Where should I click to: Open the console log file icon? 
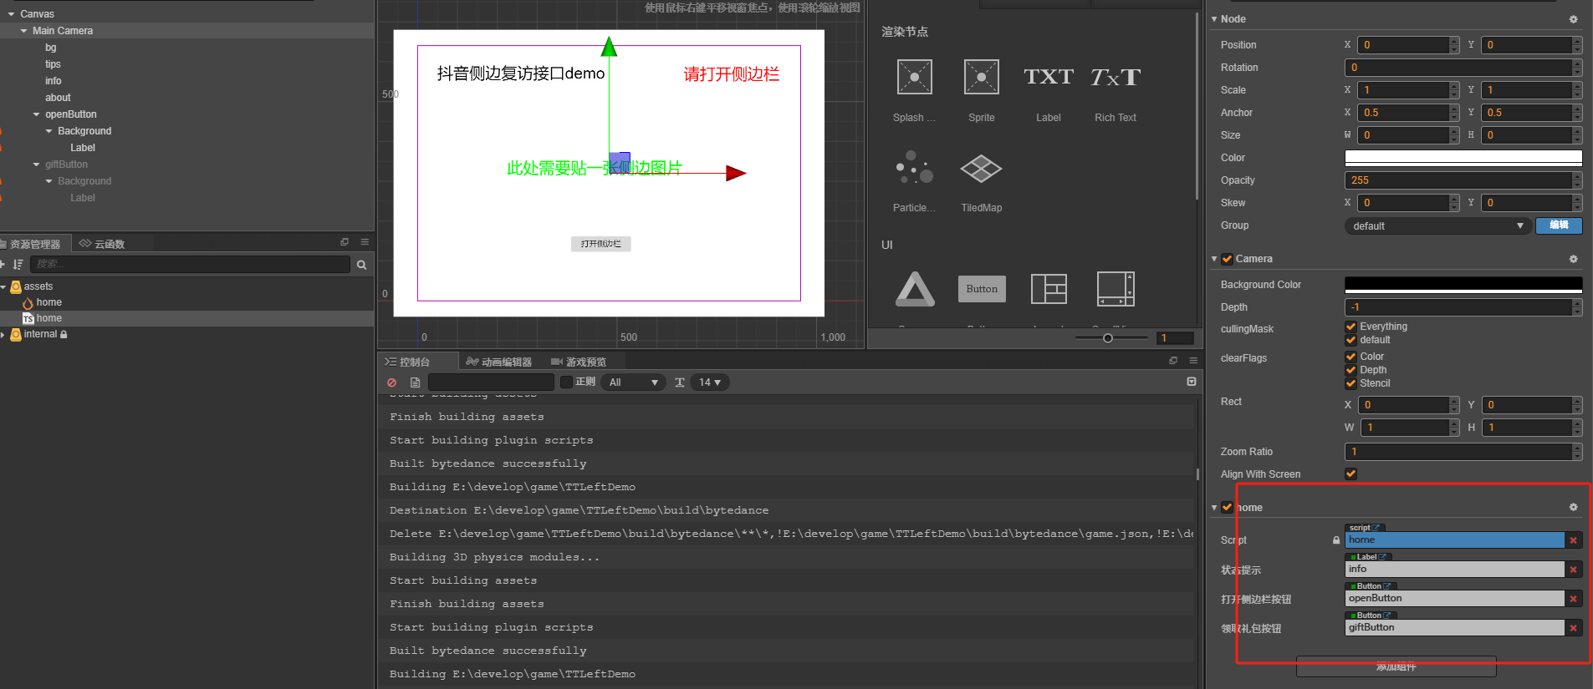(415, 382)
